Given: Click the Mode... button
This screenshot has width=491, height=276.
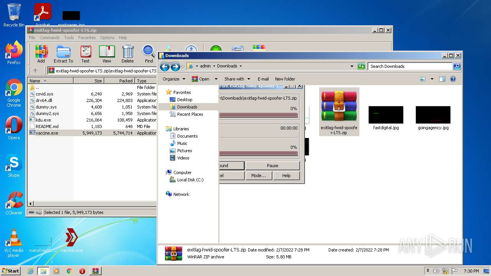Looking at the screenshot, I should tap(259, 176).
